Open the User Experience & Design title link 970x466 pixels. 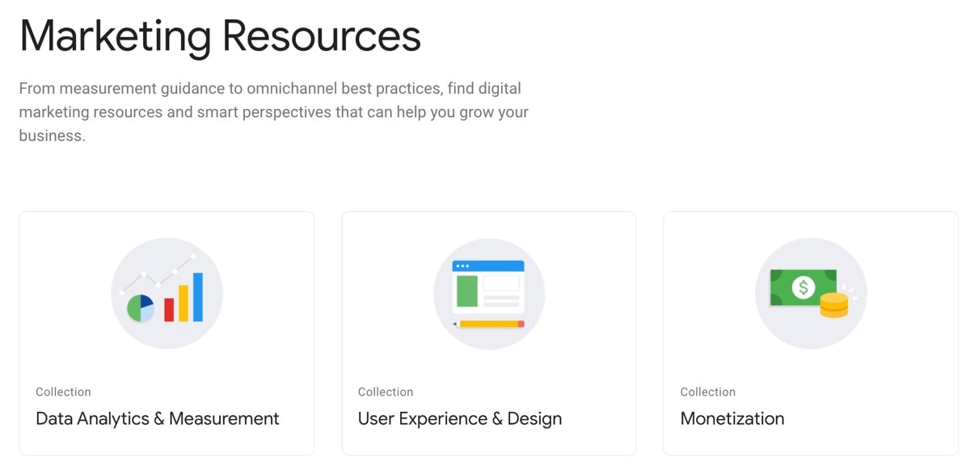(x=460, y=418)
